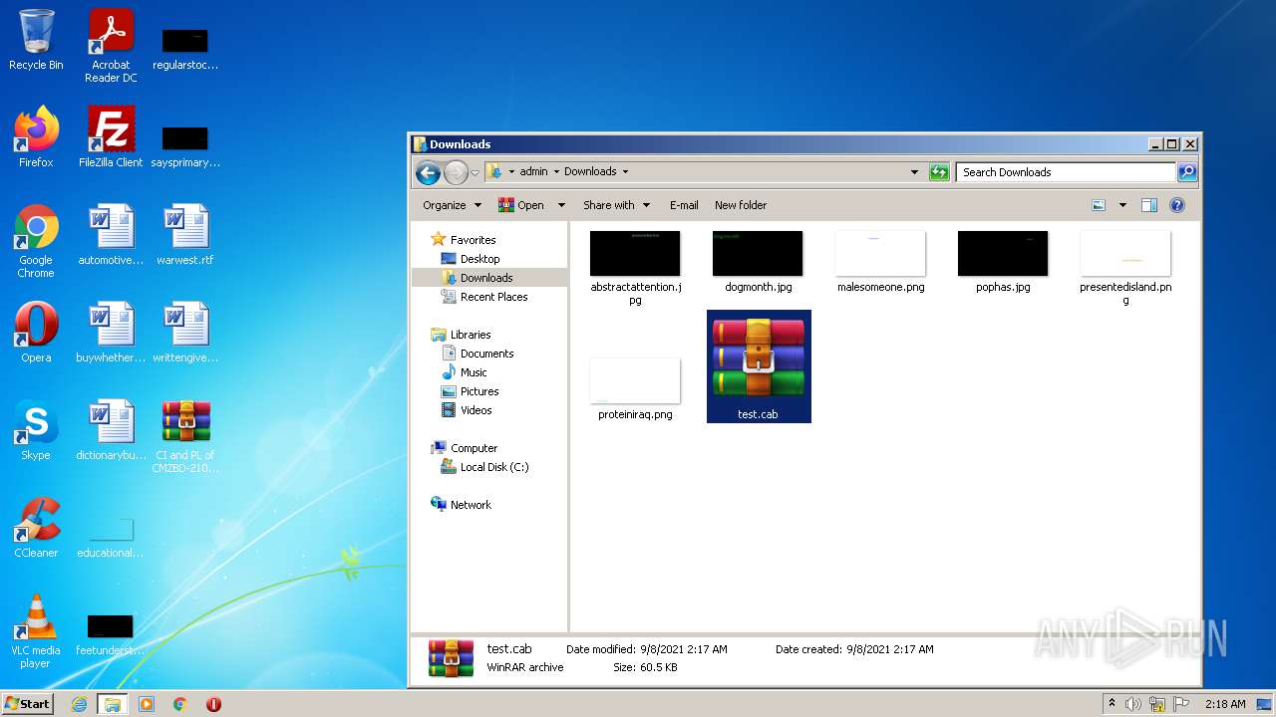Viewport: 1276px width, 717px height.
Task: Select the educational desktop file
Action: (111, 538)
